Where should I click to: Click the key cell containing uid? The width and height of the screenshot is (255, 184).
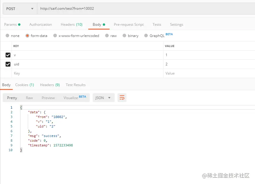(87, 64)
